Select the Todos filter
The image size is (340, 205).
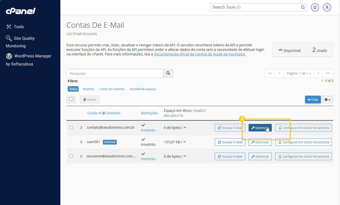point(73,89)
